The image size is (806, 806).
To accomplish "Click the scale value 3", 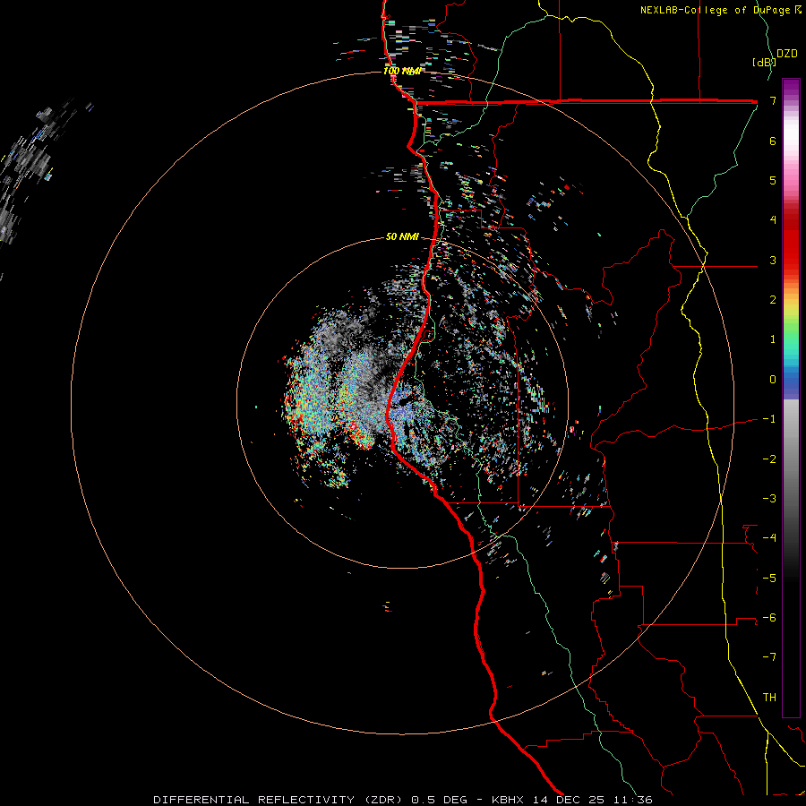I will coord(773,260).
